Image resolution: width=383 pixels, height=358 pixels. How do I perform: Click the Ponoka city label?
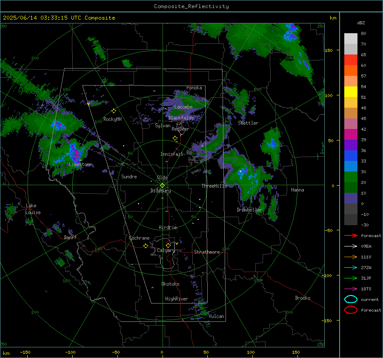(194, 88)
